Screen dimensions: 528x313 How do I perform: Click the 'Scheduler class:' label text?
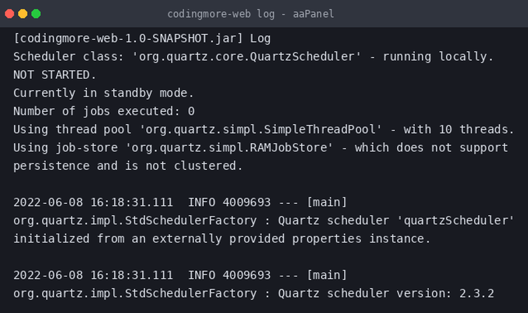(69, 57)
